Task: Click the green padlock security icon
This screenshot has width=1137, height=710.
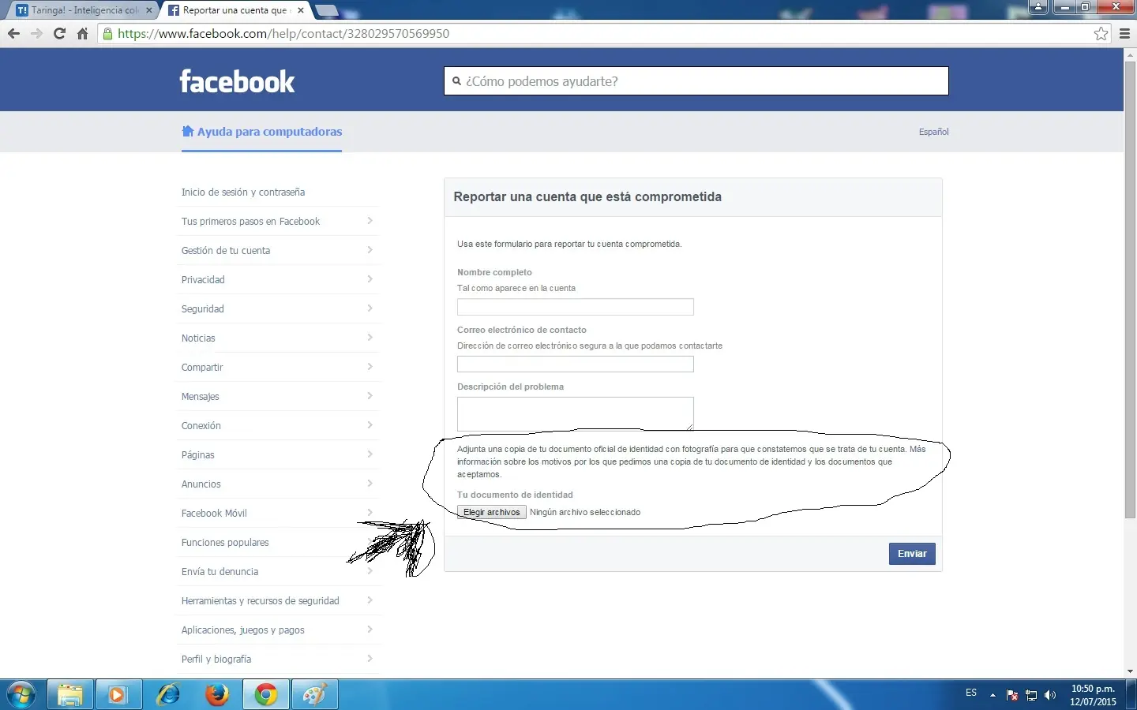Action: (108, 34)
